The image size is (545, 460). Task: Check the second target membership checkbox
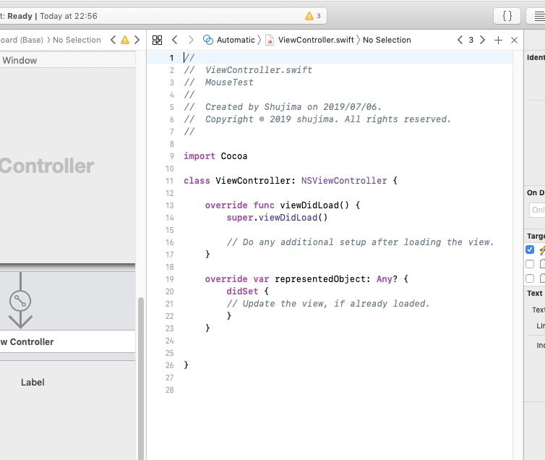[530, 264]
